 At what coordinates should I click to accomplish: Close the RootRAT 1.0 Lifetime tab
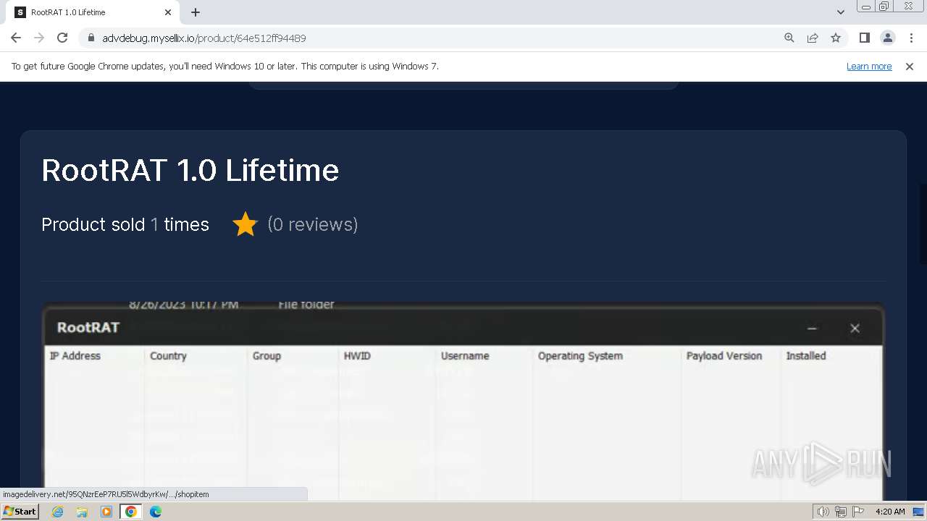coord(168,12)
